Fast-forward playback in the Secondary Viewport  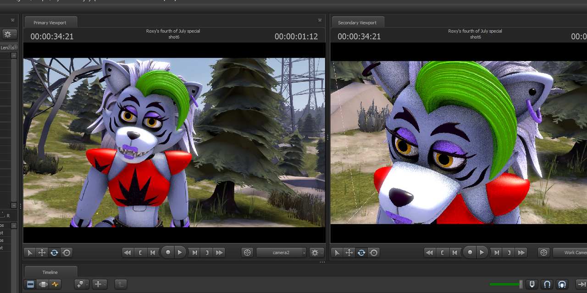521,252
